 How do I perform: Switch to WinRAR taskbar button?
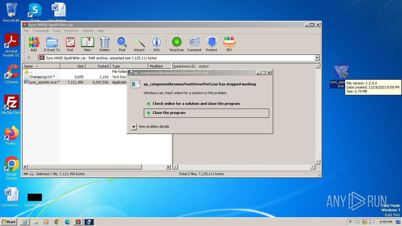click(x=78, y=222)
